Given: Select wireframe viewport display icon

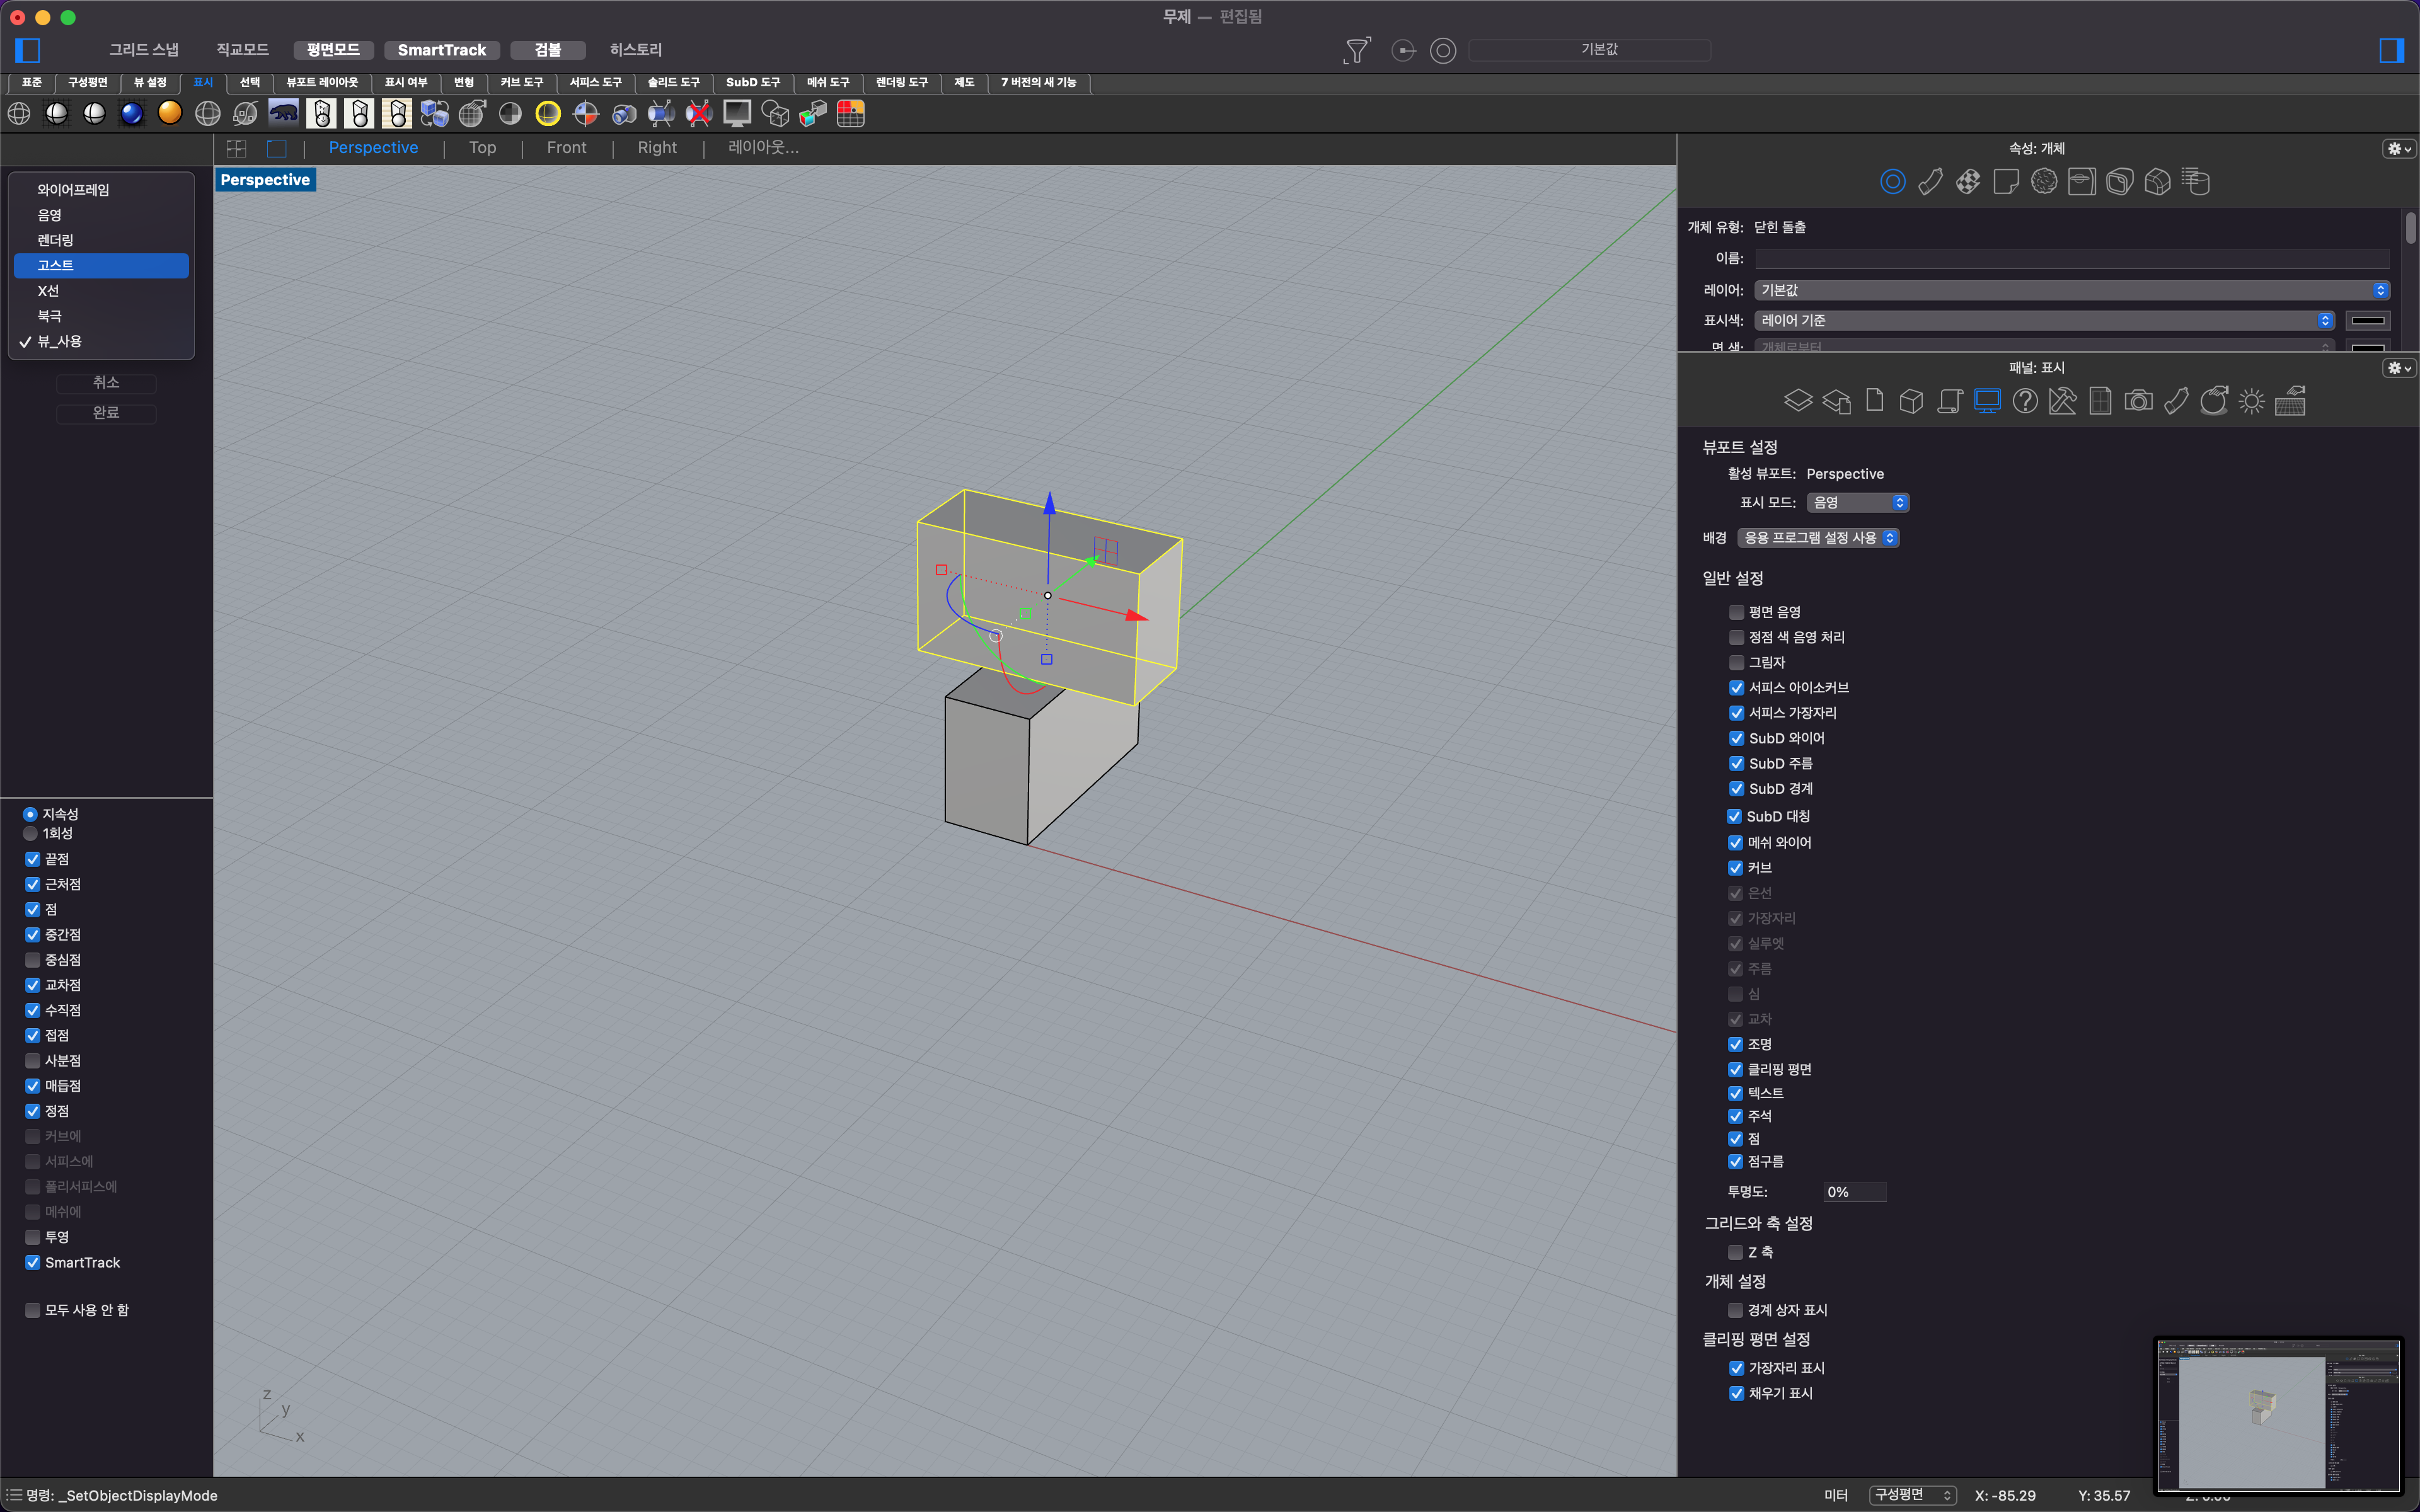Looking at the screenshot, I should pos(19,114).
